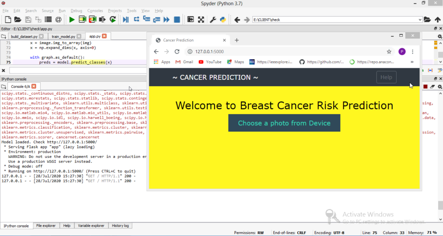Screen dimensions: 443x236
Task: Bookmark this page with the star icon
Action: coord(389,52)
